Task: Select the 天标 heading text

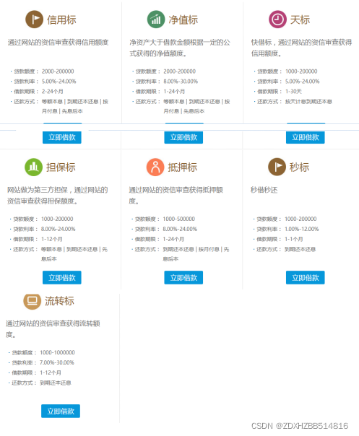Action: click(300, 19)
